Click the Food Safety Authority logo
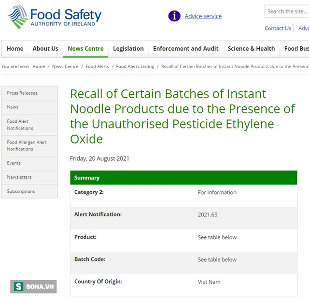Image resolution: width=309 pixels, height=301 pixels. (x=55, y=17)
